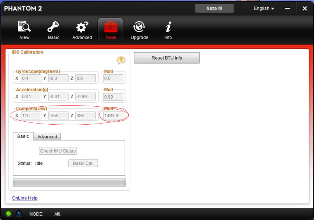Close the Phantom 2 window
314x220 pixels.
coord(304,8)
